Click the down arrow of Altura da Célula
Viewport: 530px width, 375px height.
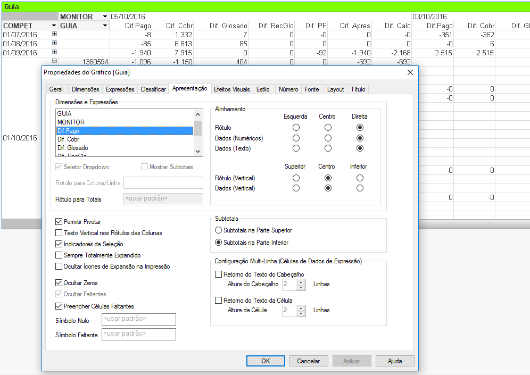301,313
